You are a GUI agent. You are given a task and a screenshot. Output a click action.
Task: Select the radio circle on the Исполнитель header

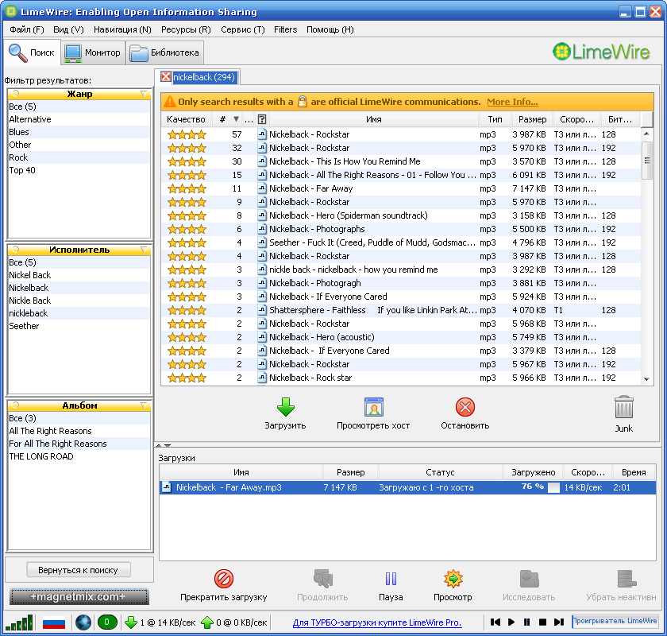pyautogui.click(x=16, y=249)
